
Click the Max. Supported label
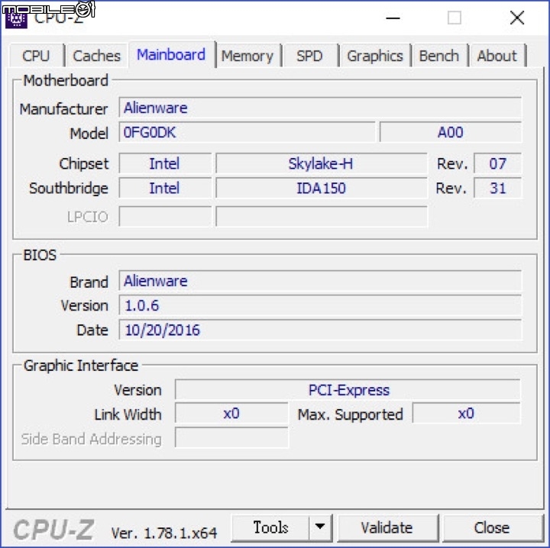[x=350, y=414]
